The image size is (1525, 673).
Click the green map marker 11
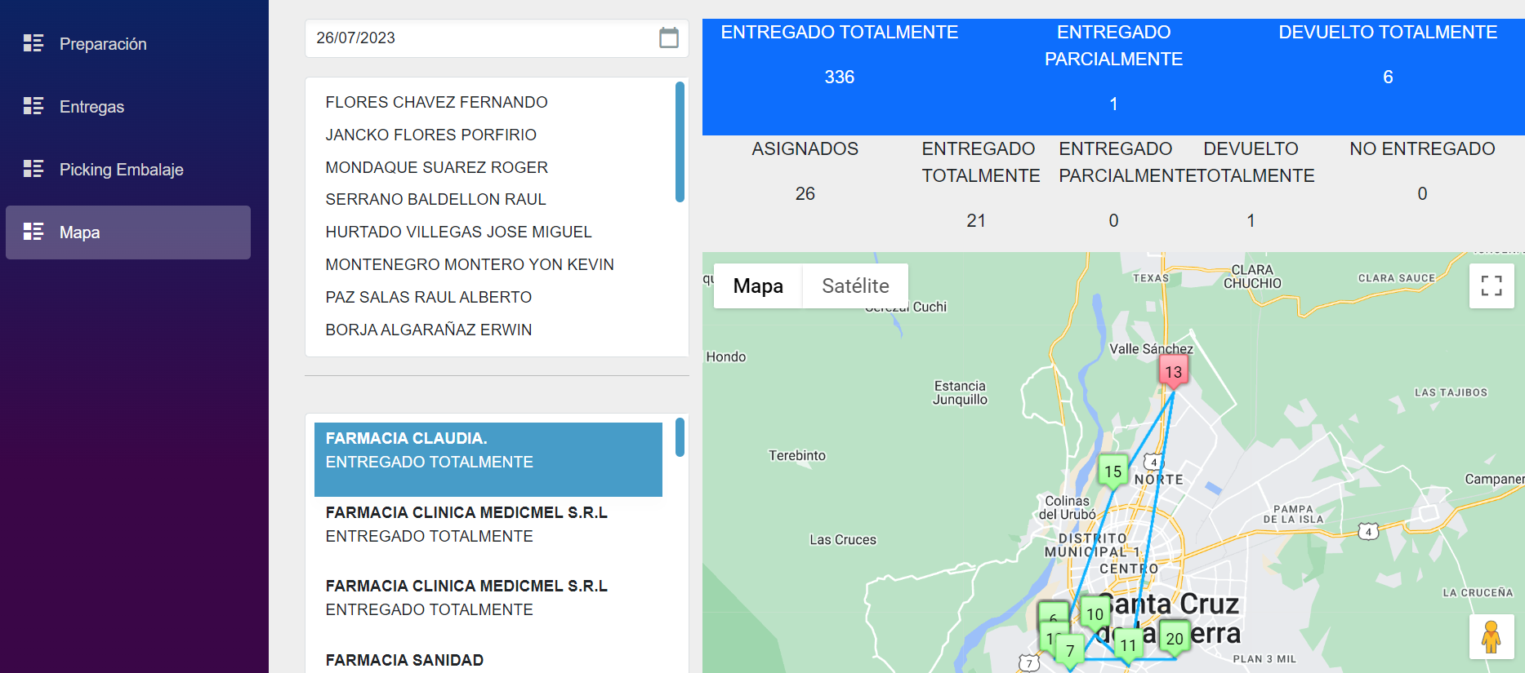pyautogui.click(x=1128, y=645)
